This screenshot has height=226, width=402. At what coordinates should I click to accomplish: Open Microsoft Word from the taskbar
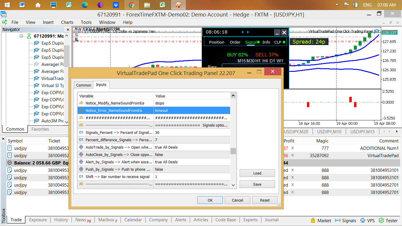pos(22,5)
